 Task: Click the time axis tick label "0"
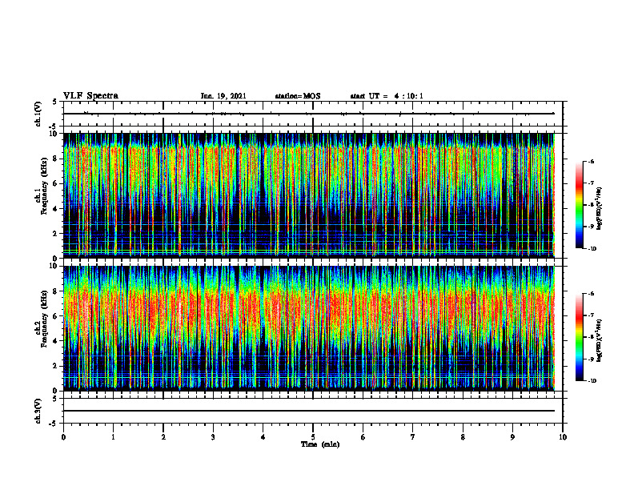[x=63, y=437]
